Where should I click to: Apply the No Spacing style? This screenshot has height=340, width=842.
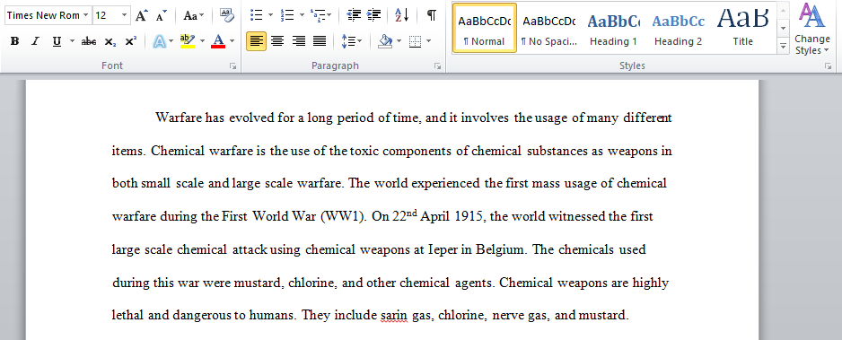pos(548,28)
